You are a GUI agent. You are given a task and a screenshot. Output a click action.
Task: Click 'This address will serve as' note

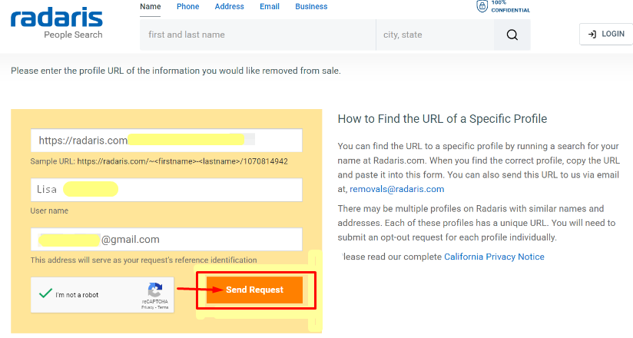coord(144,260)
